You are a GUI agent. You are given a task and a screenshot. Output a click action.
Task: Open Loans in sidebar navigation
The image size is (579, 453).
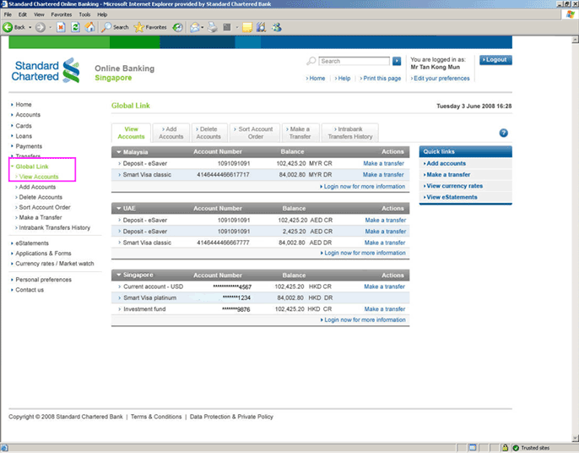24,136
